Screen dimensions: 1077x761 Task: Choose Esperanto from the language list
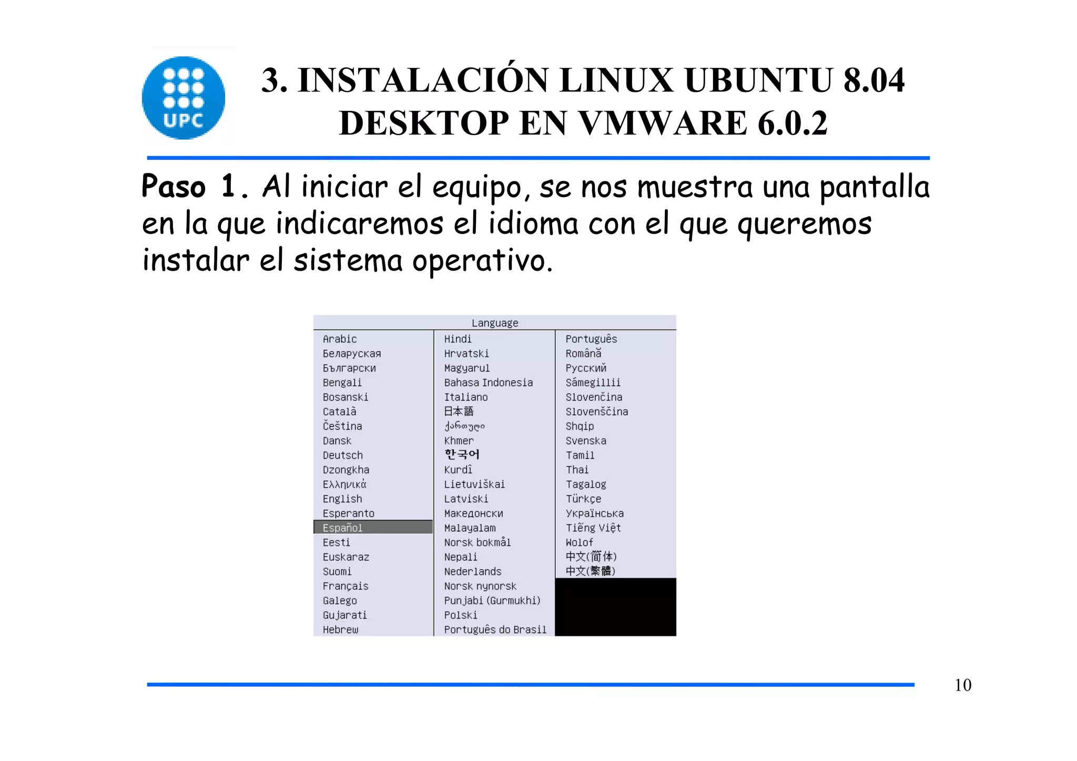click(349, 513)
